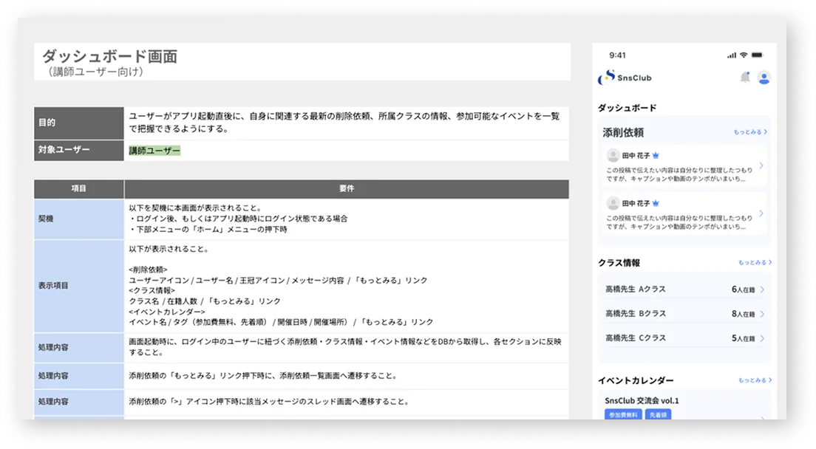816x449 pixels.
Task: Open 高橋先生 Aクラス details via its chevron
Action: point(764,288)
